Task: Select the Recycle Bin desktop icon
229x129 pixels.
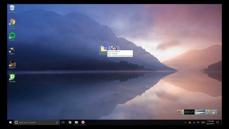Action: (12, 9)
